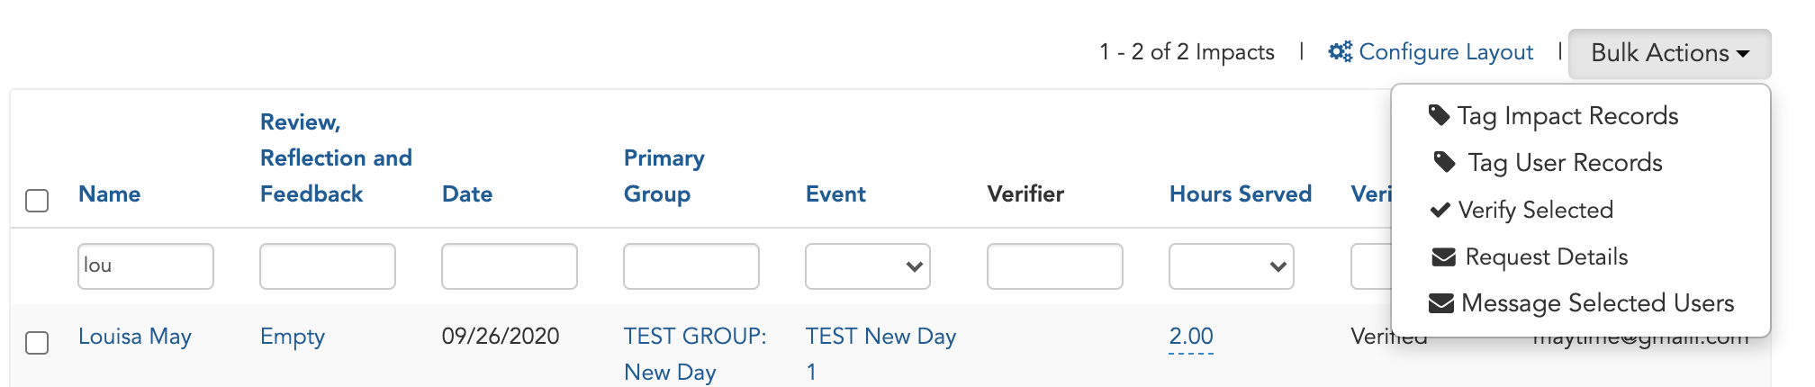
Task: Open the Louisa May name link
Action: tap(135, 337)
